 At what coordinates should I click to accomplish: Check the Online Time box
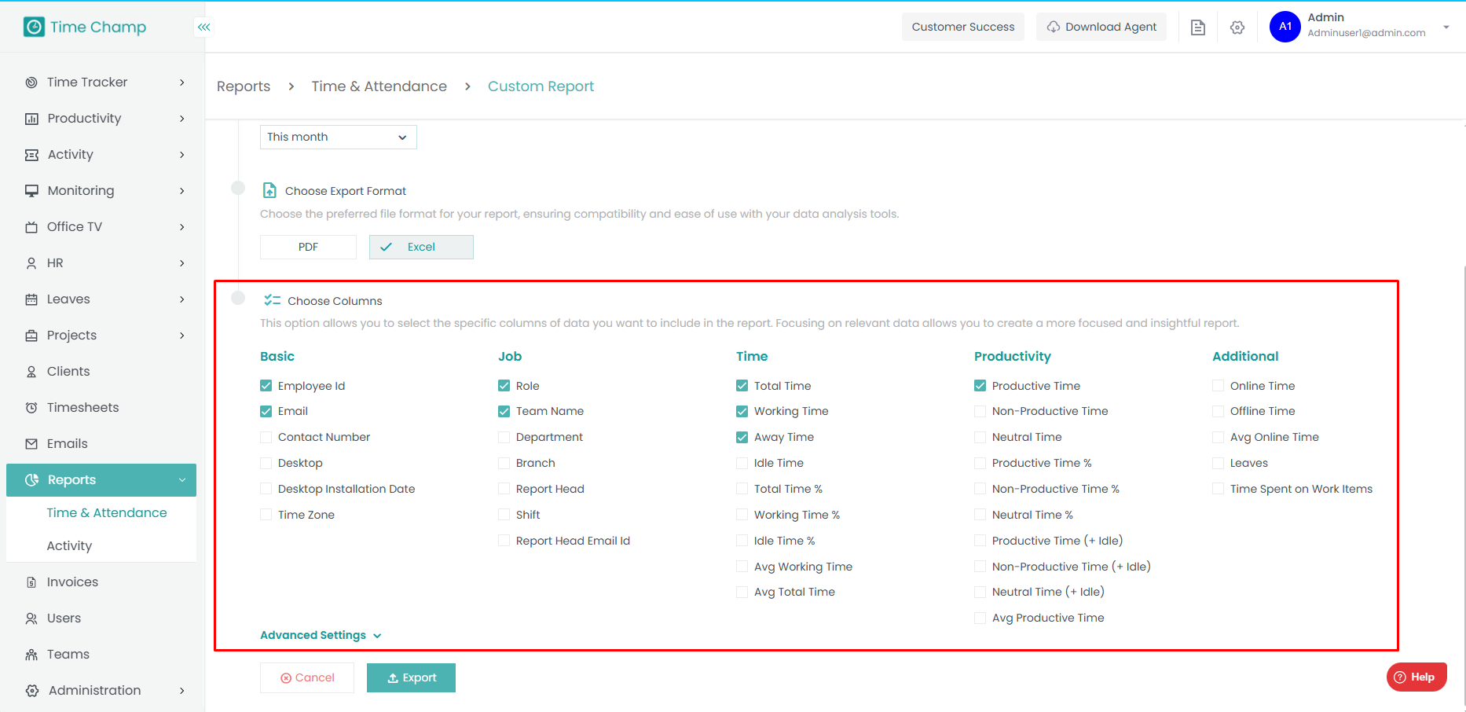coord(1219,386)
